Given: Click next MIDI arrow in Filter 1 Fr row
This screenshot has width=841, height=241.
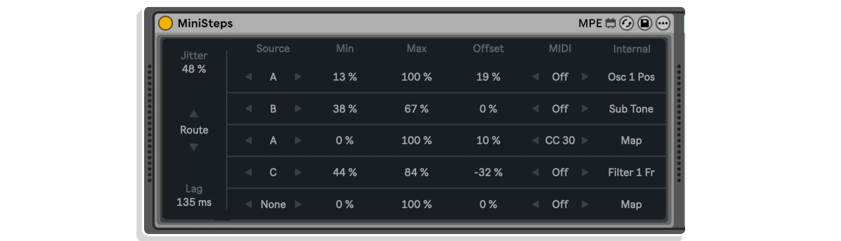Looking at the screenshot, I should click(585, 172).
